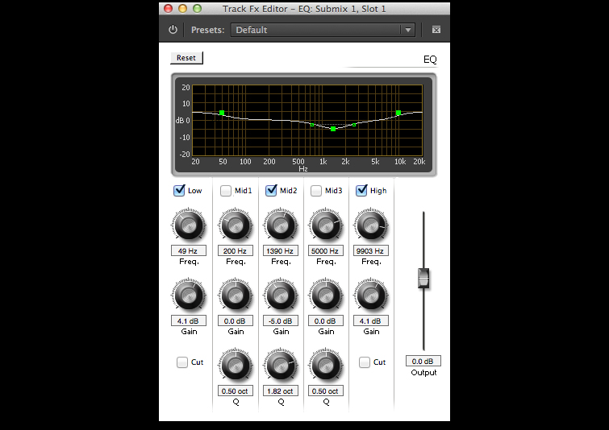Click the Mid2 Freq knob

coord(280,225)
